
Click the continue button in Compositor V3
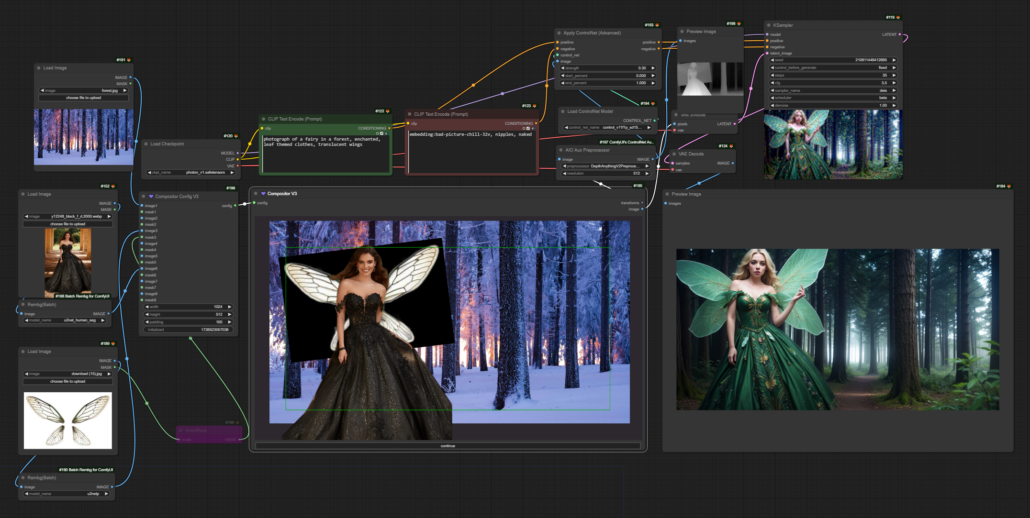tap(448, 446)
